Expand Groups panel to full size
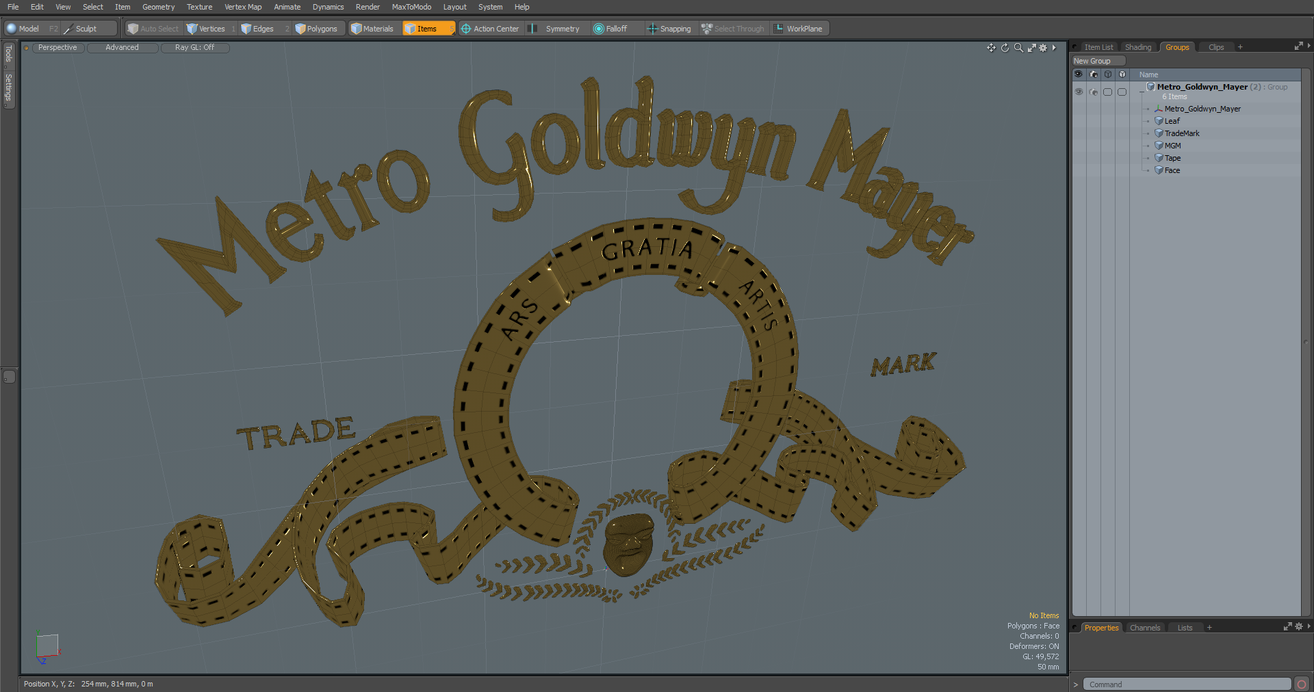Screen dimensions: 1314x692 tap(1298, 46)
